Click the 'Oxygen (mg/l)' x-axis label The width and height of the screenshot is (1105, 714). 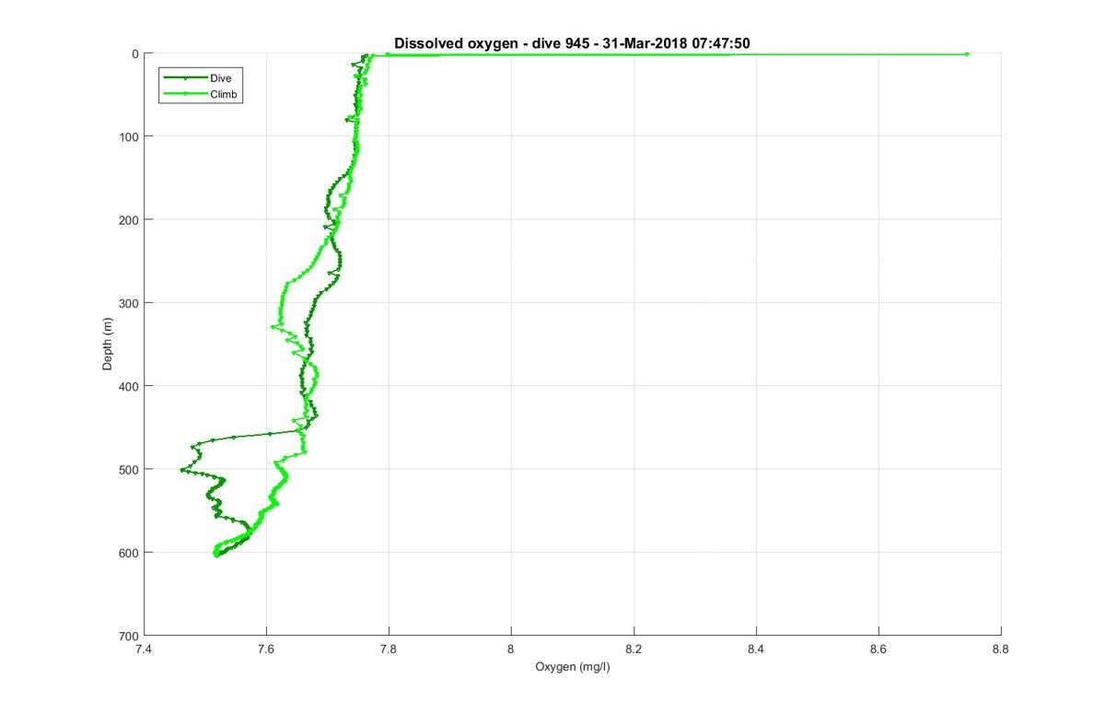[572, 667]
